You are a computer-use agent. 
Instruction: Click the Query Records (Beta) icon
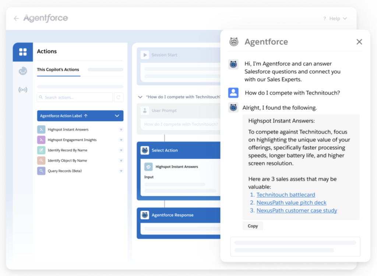(41, 171)
